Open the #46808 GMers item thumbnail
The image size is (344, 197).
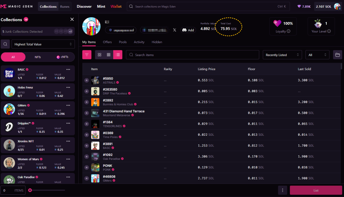(x=95, y=178)
